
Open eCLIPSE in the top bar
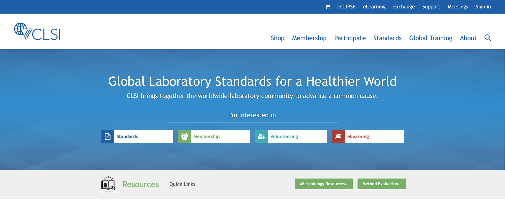[346, 7]
